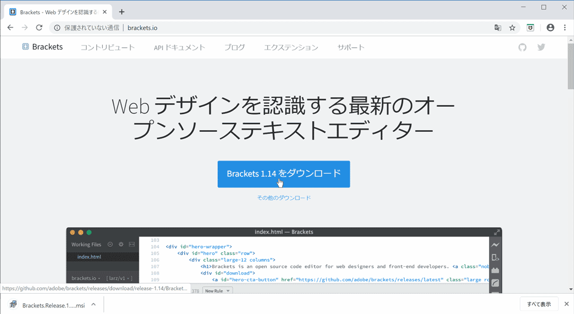The image size is (574, 314).
Task: Open the Chrome three-dot menu
Action: (x=565, y=28)
